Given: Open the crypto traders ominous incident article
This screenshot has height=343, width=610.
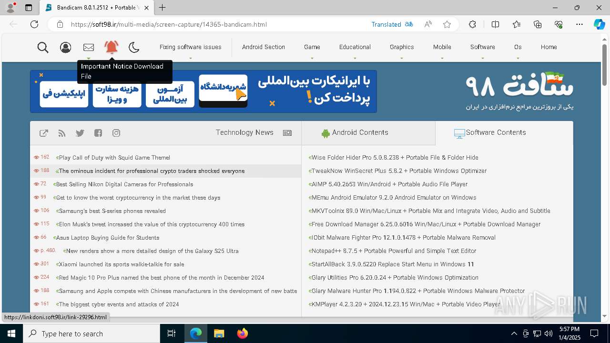Looking at the screenshot, I should point(152,171).
